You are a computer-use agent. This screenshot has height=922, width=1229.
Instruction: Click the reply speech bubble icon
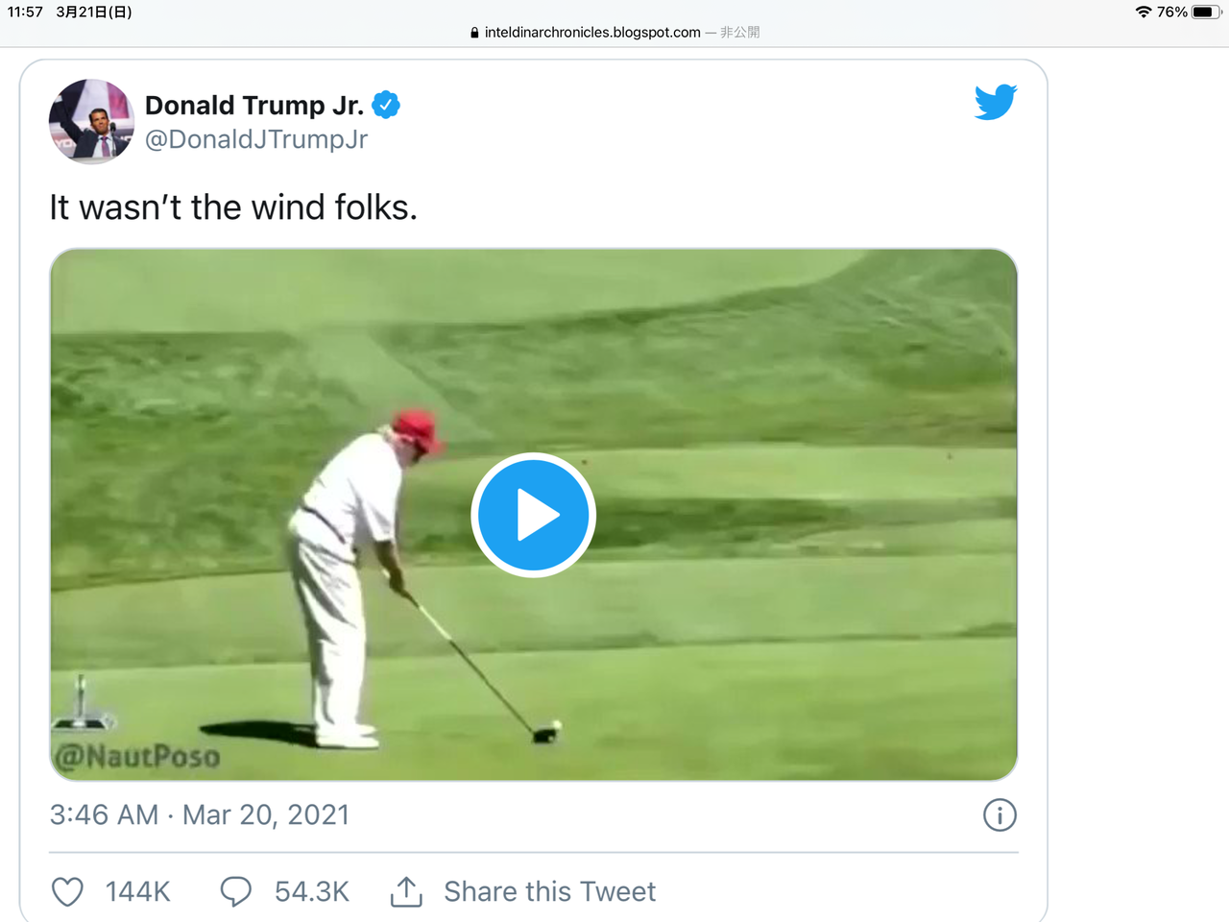pyautogui.click(x=235, y=892)
